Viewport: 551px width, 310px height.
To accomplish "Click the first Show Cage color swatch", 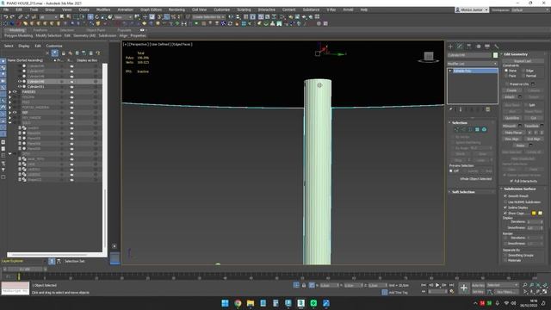I will point(534,213).
